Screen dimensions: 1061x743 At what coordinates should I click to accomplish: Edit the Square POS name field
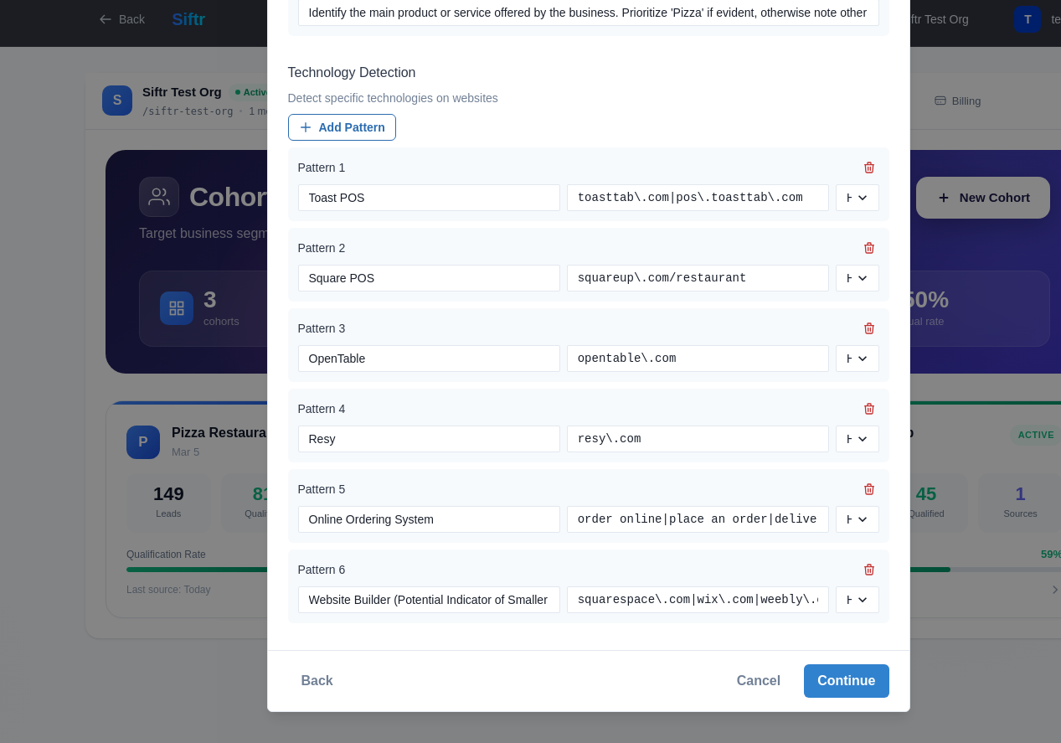pos(429,278)
